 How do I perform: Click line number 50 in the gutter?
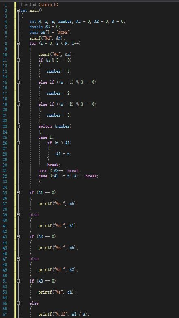coord(5,276)
